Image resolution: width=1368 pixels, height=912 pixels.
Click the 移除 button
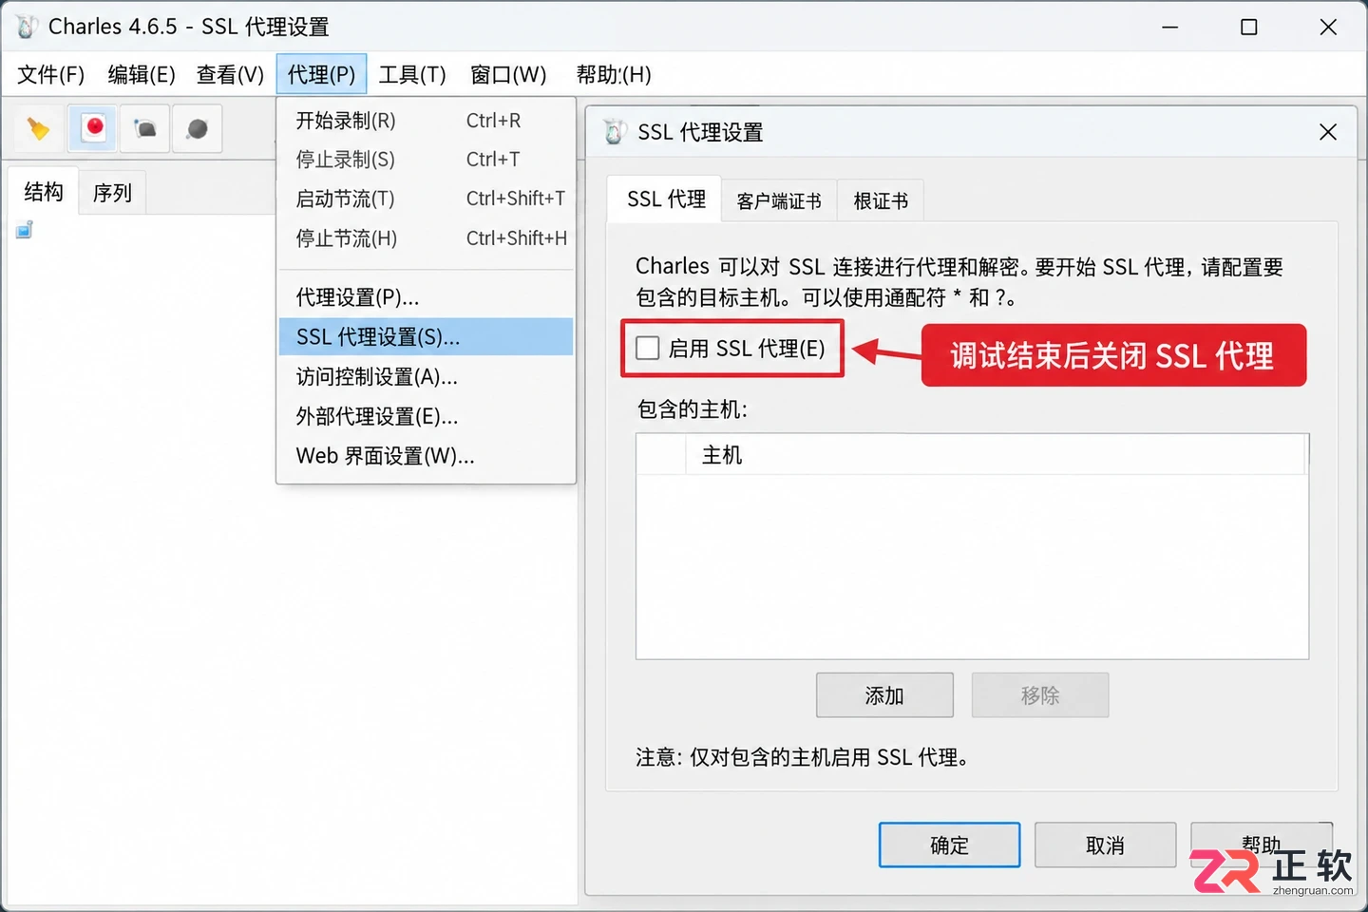[x=1040, y=695]
